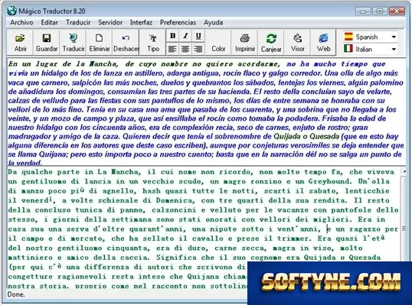
Task: Toggle underline formatting
Action: pyautogui.click(x=198, y=36)
